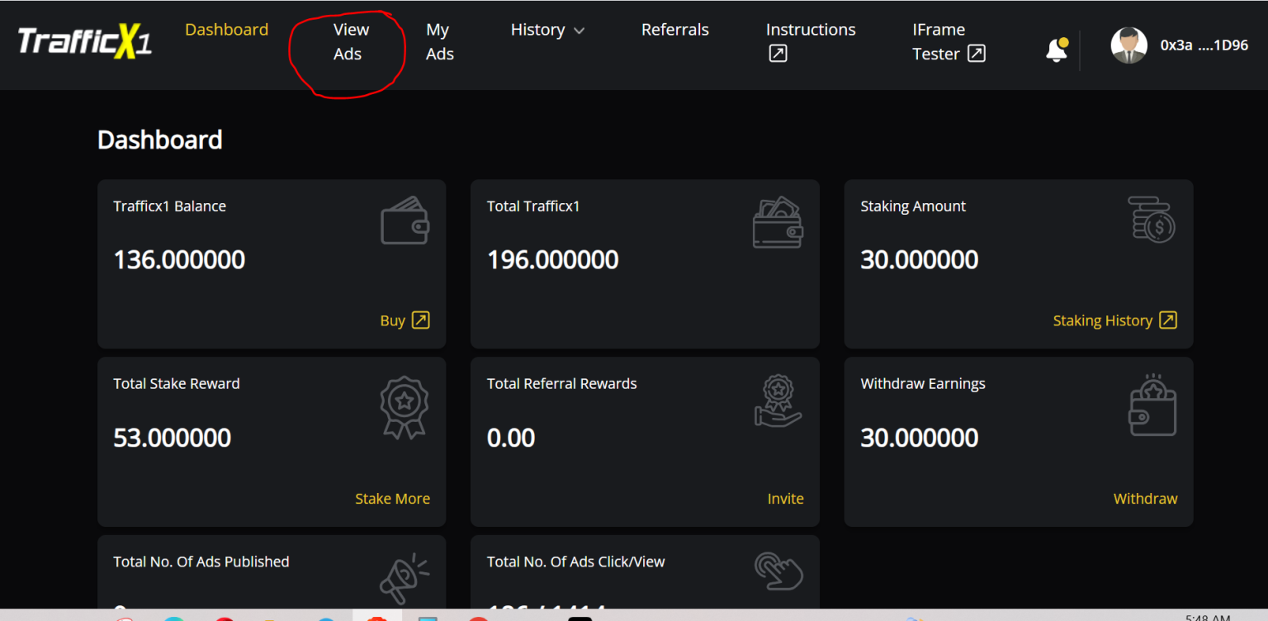
Task: Open the View Ads tab
Action: click(x=349, y=41)
